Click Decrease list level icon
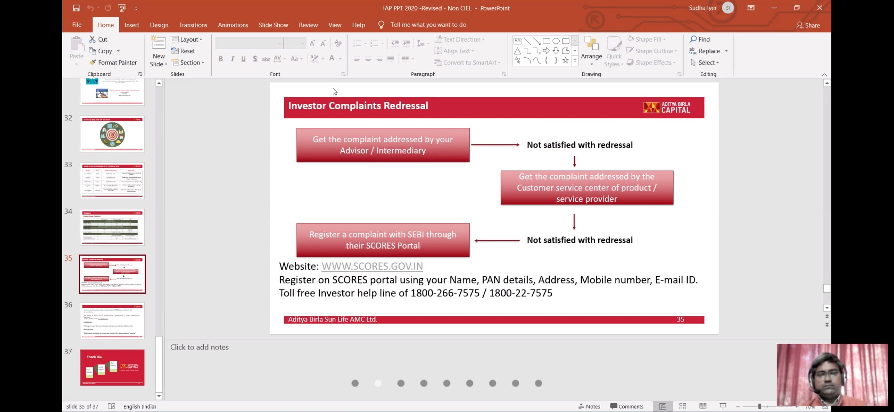Image resolution: width=894 pixels, height=412 pixels. click(x=395, y=43)
